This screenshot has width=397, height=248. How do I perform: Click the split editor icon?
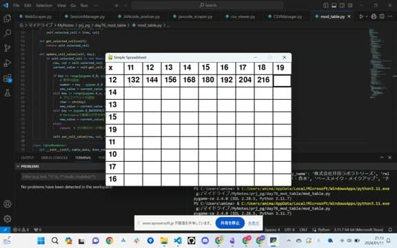[382, 17]
